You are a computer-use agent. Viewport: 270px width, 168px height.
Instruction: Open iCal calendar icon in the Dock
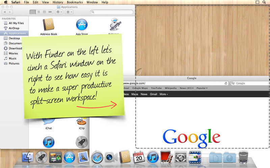[139, 157]
